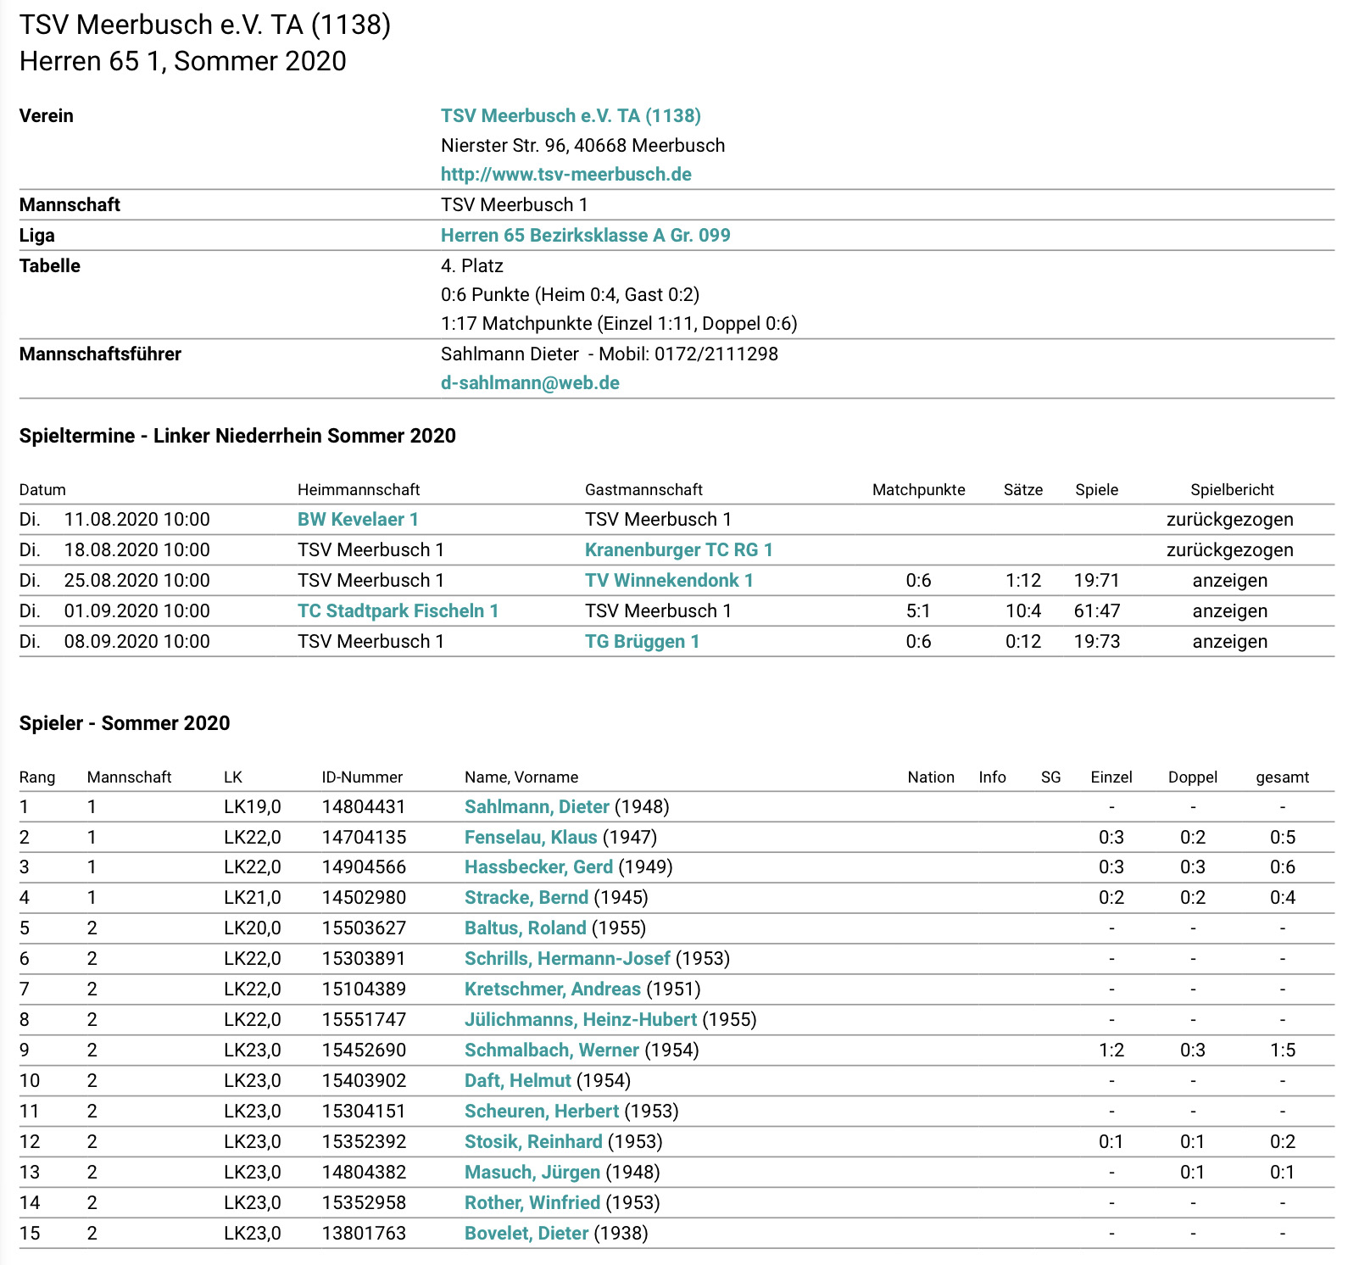Open TV Winnekendonk 1 team link

pos(669,580)
